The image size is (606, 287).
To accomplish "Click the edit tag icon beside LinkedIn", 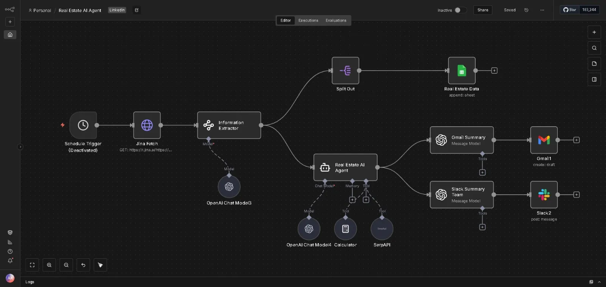I will pos(137,10).
